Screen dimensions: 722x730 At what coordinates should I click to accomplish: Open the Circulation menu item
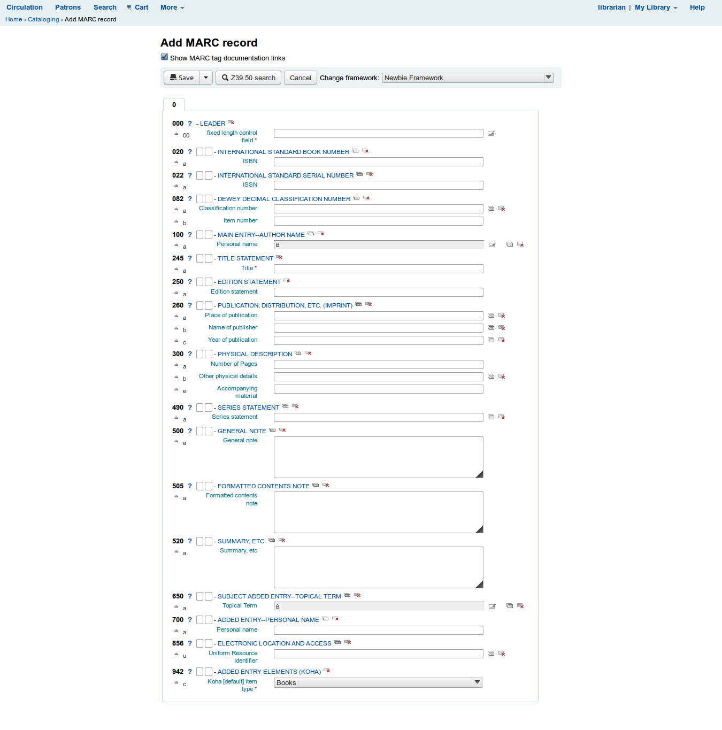[x=25, y=7]
